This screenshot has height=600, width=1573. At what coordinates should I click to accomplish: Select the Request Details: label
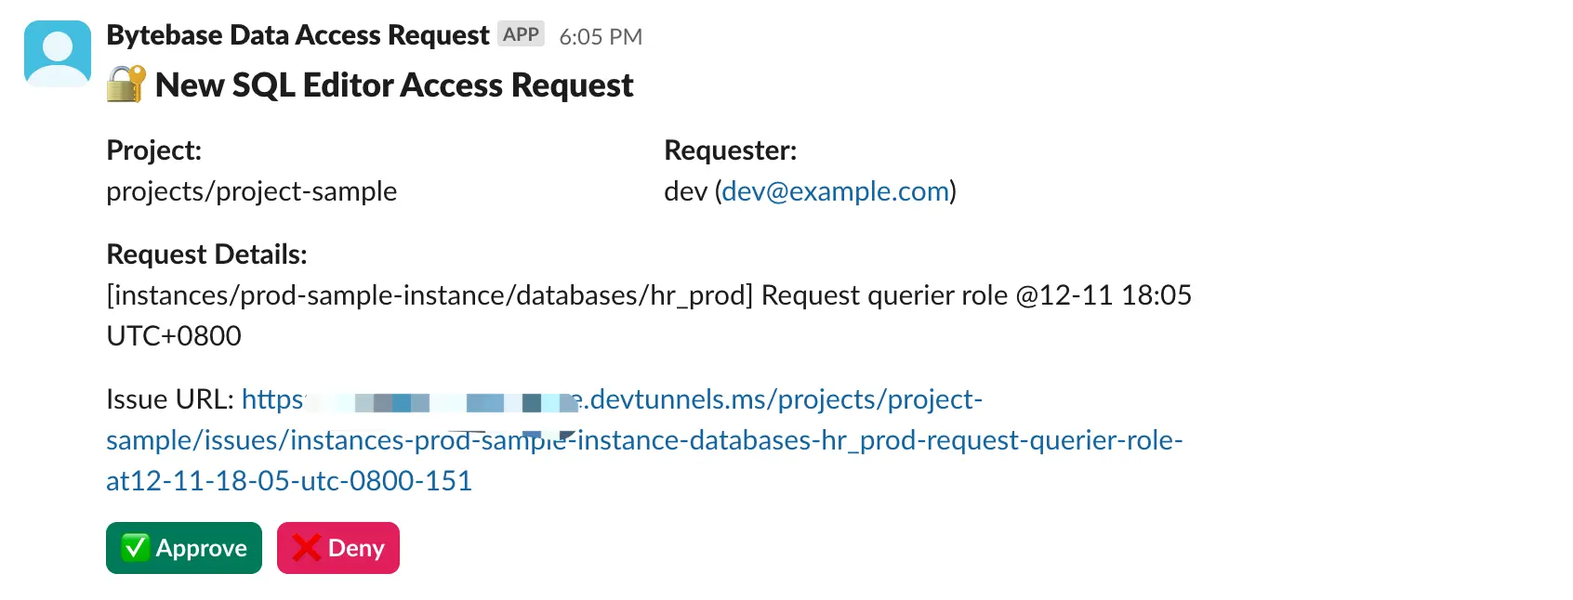click(x=206, y=254)
